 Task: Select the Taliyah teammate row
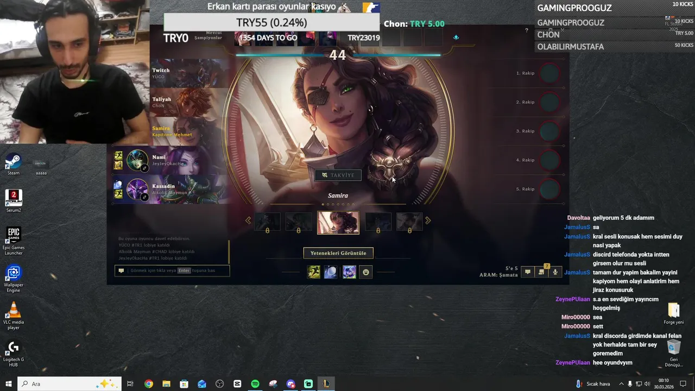click(189, 103)
